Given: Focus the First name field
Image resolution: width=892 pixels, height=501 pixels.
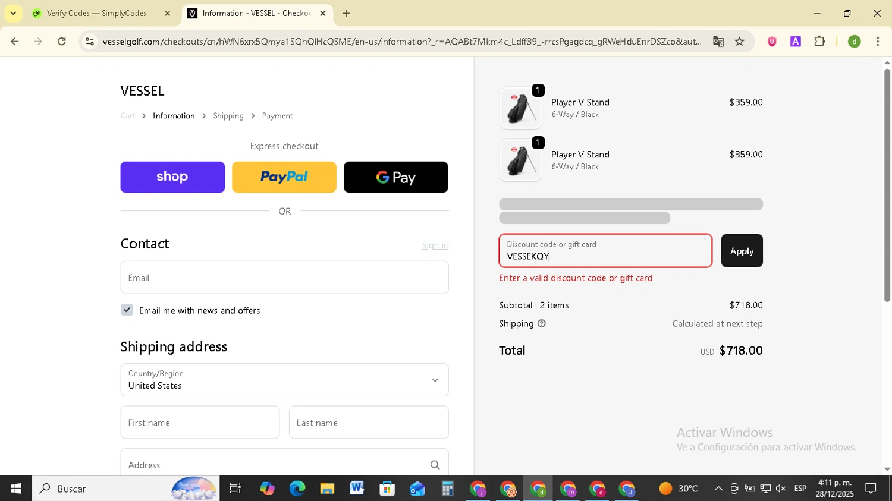Looking at the screenshot, I should point(200,423).
